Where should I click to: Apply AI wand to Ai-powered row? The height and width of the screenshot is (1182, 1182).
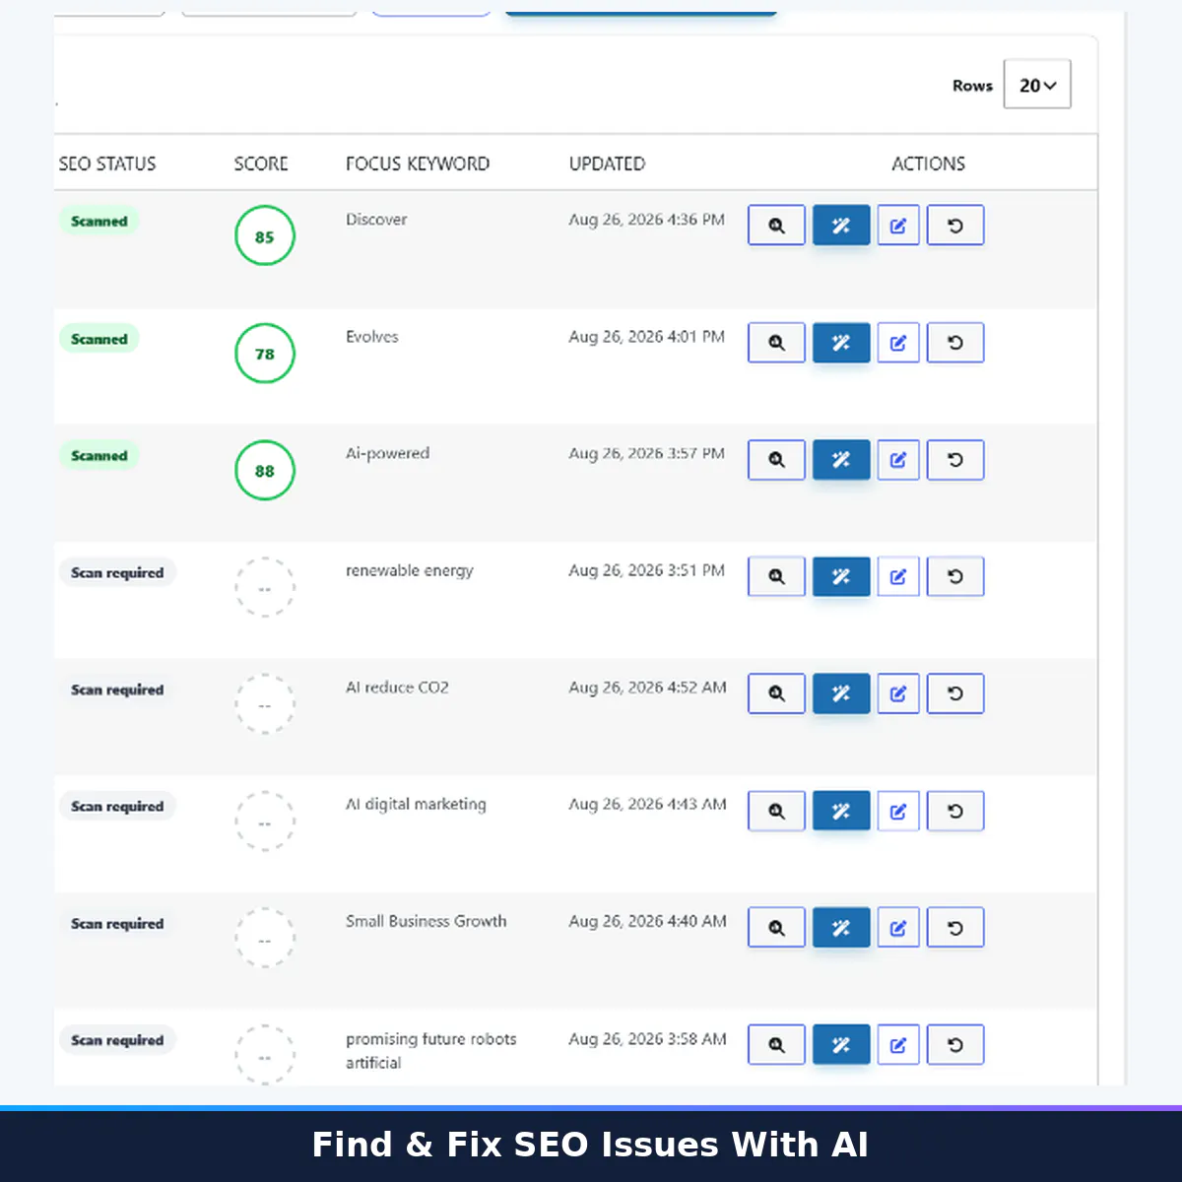841,460
